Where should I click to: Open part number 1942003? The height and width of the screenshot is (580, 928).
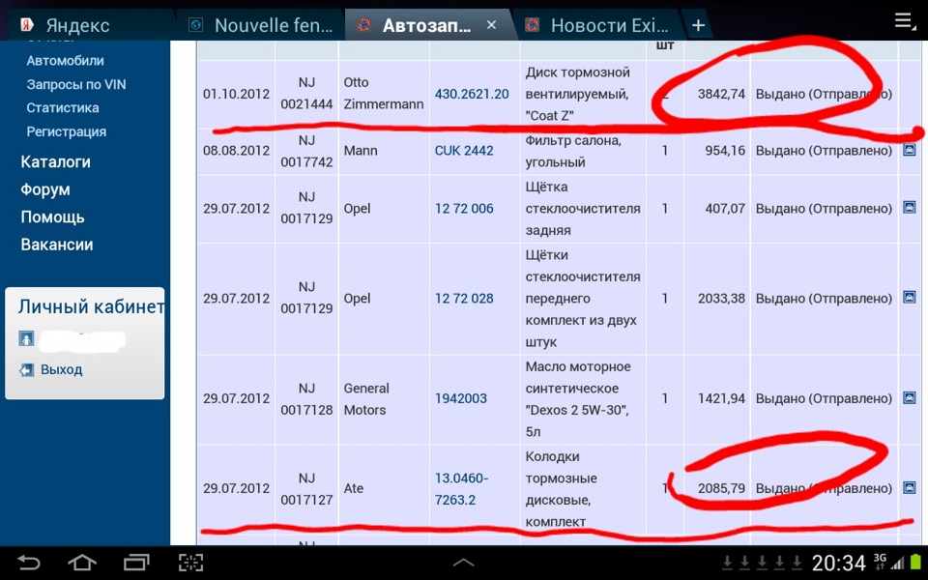[x=460, y=398]
